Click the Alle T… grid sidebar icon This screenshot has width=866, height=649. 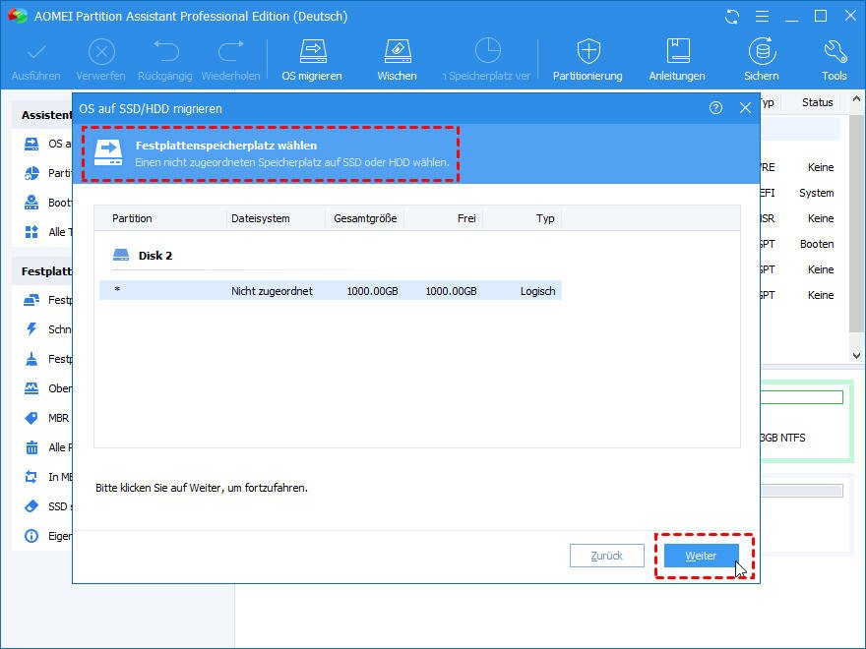31,232
